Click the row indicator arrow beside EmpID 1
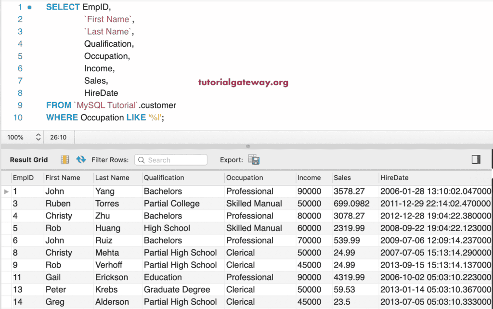The height and width of the screenshot is (309, 493). coord(6,192)
